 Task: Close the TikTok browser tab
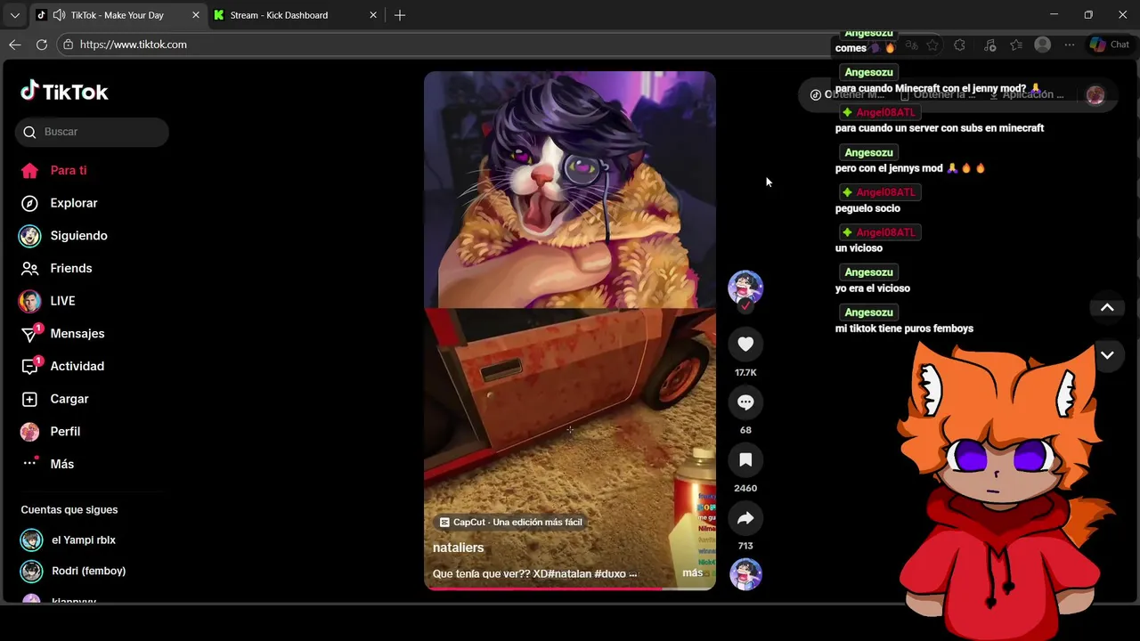[196, 15]
